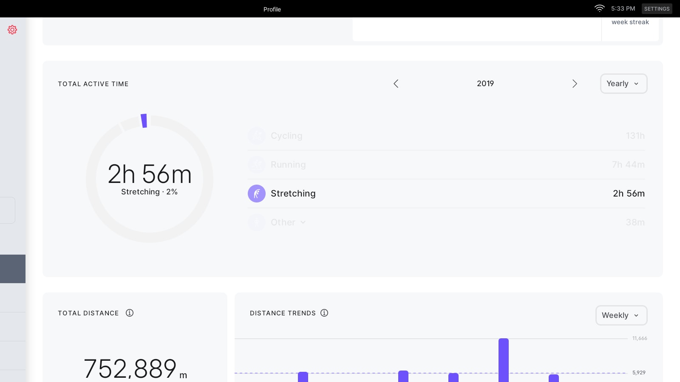The width and height of the screenshot is (680, 382).
Task: Go to previous year with left chevron
Action: (x=396, y=84)
